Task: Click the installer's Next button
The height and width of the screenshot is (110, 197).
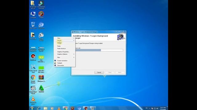Action: point(120,72)
